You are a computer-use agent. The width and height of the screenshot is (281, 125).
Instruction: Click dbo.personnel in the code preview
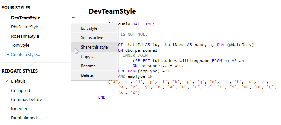tap(141, 50)
